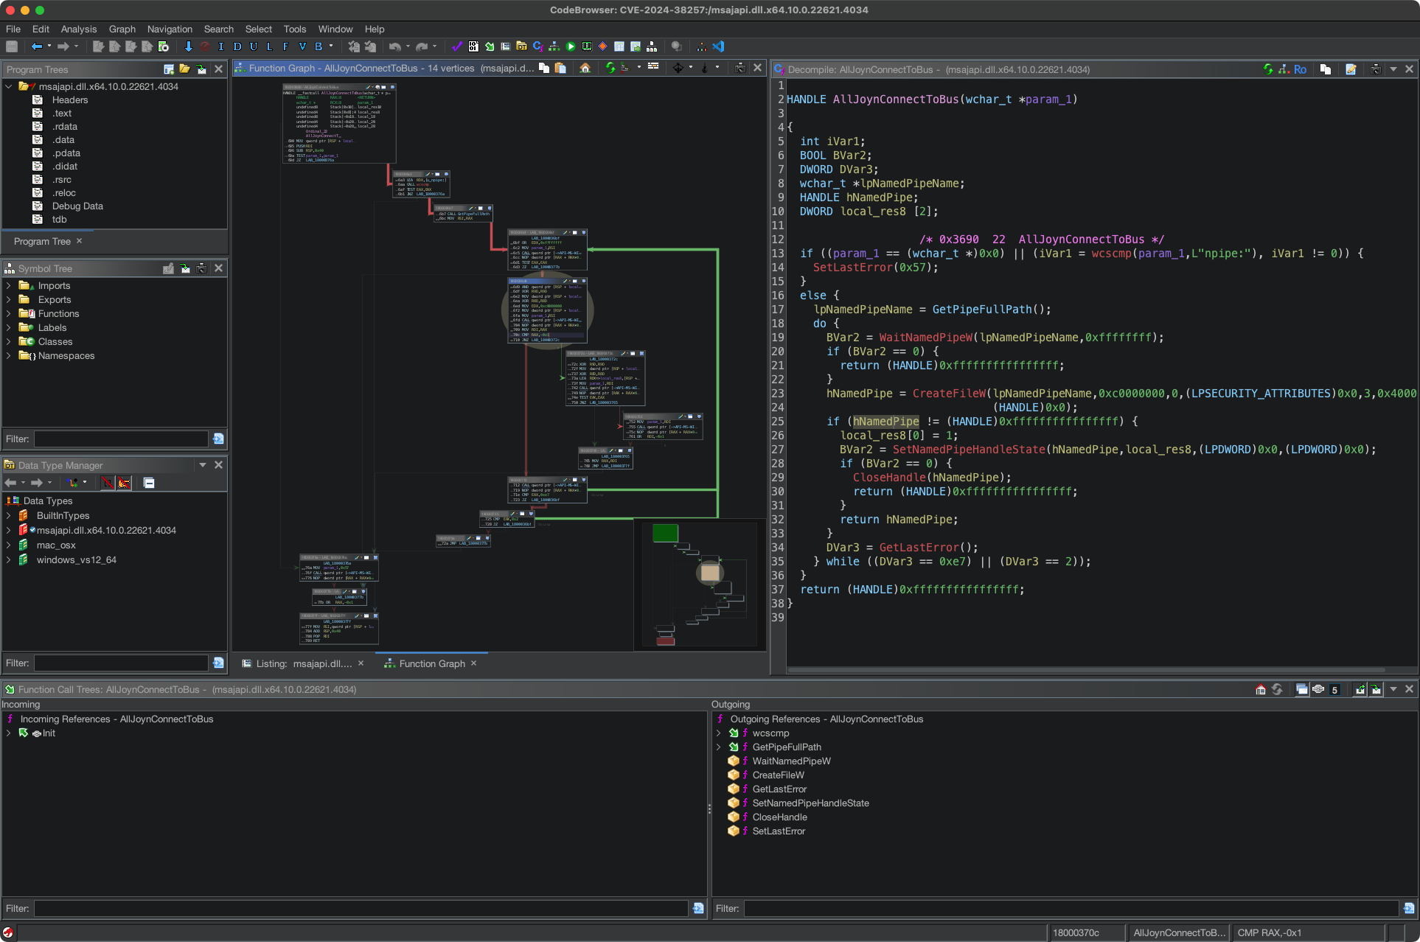The image size is (1420, 942).
Task: Select the Program Tree tab
Action: click(x=42, y=241)
